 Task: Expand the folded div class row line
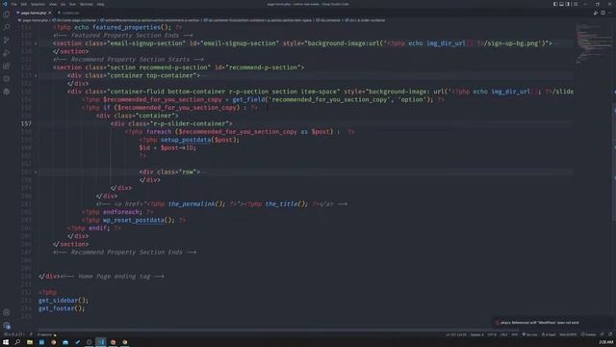click(36, 172)
